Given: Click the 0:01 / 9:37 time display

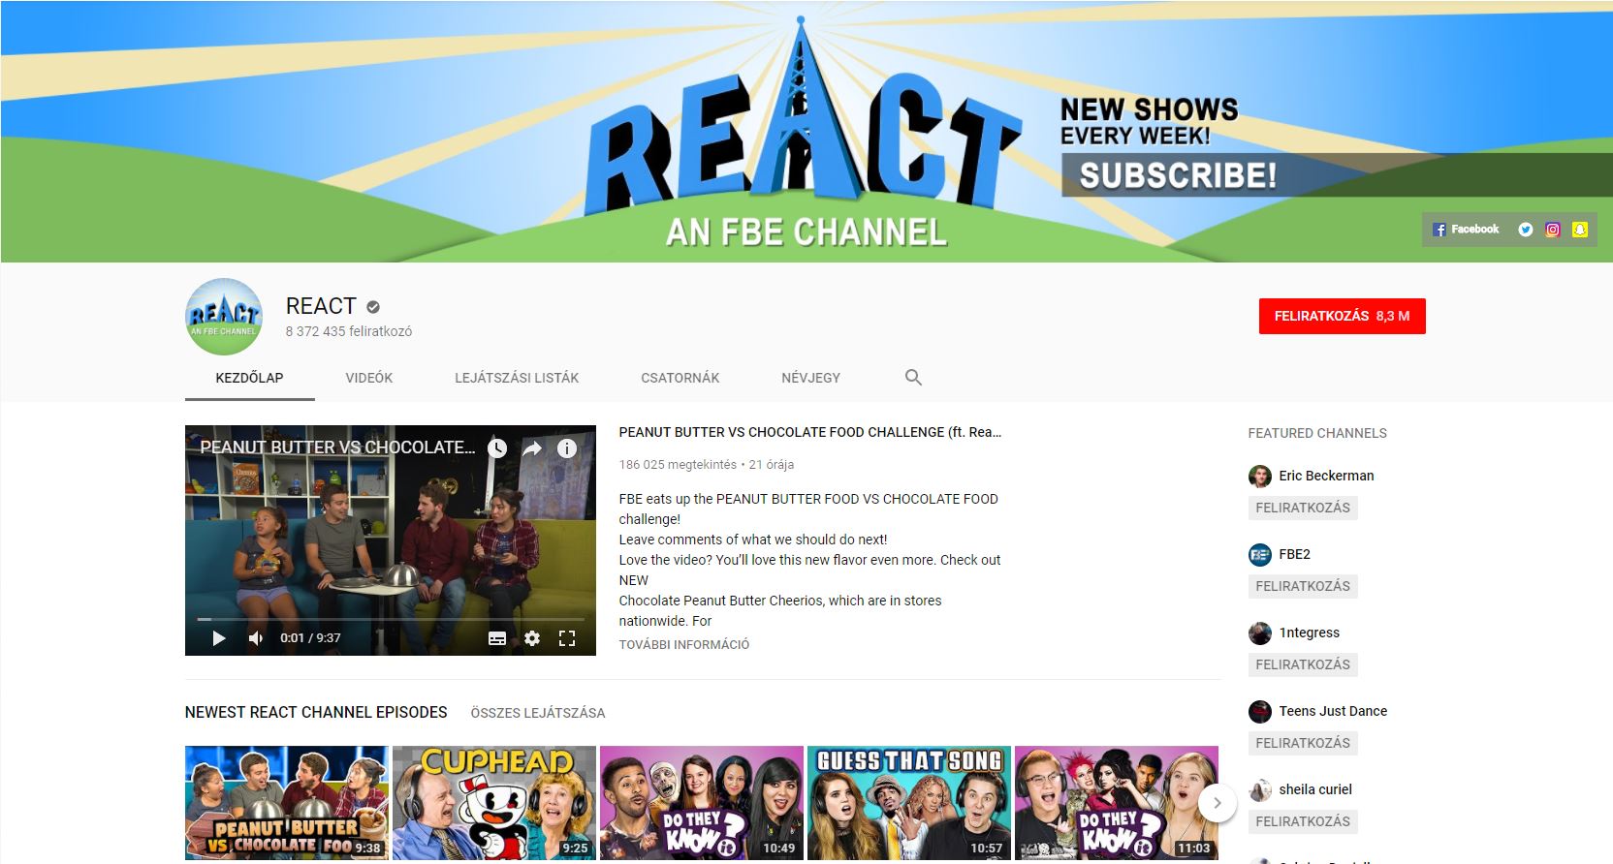Looking at the screenshot, I should coord(310,638).
